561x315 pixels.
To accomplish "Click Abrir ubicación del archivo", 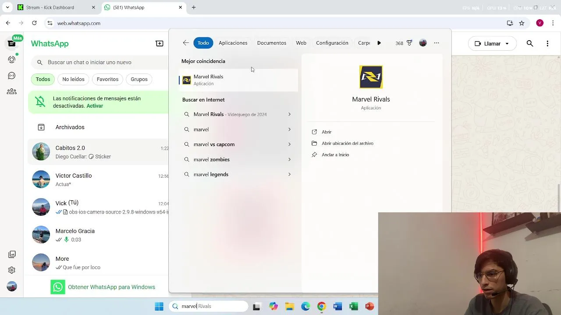I will coord(348,143).
